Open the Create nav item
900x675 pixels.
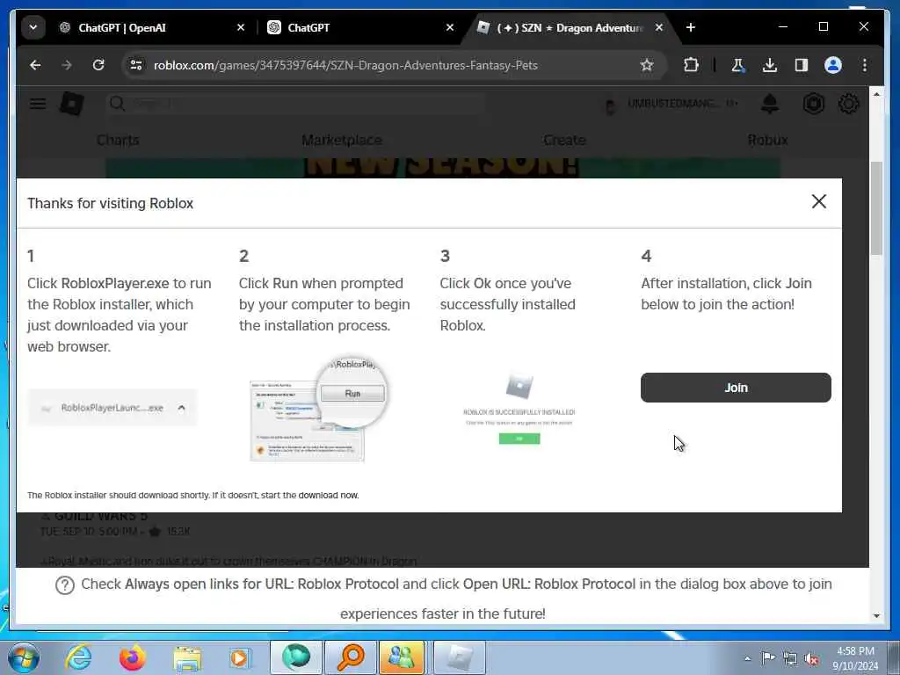pyautogui.click(x=564, y=140)
